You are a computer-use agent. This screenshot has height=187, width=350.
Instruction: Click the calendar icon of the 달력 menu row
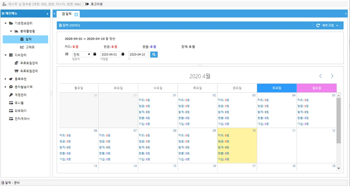(x=22, y=39)
